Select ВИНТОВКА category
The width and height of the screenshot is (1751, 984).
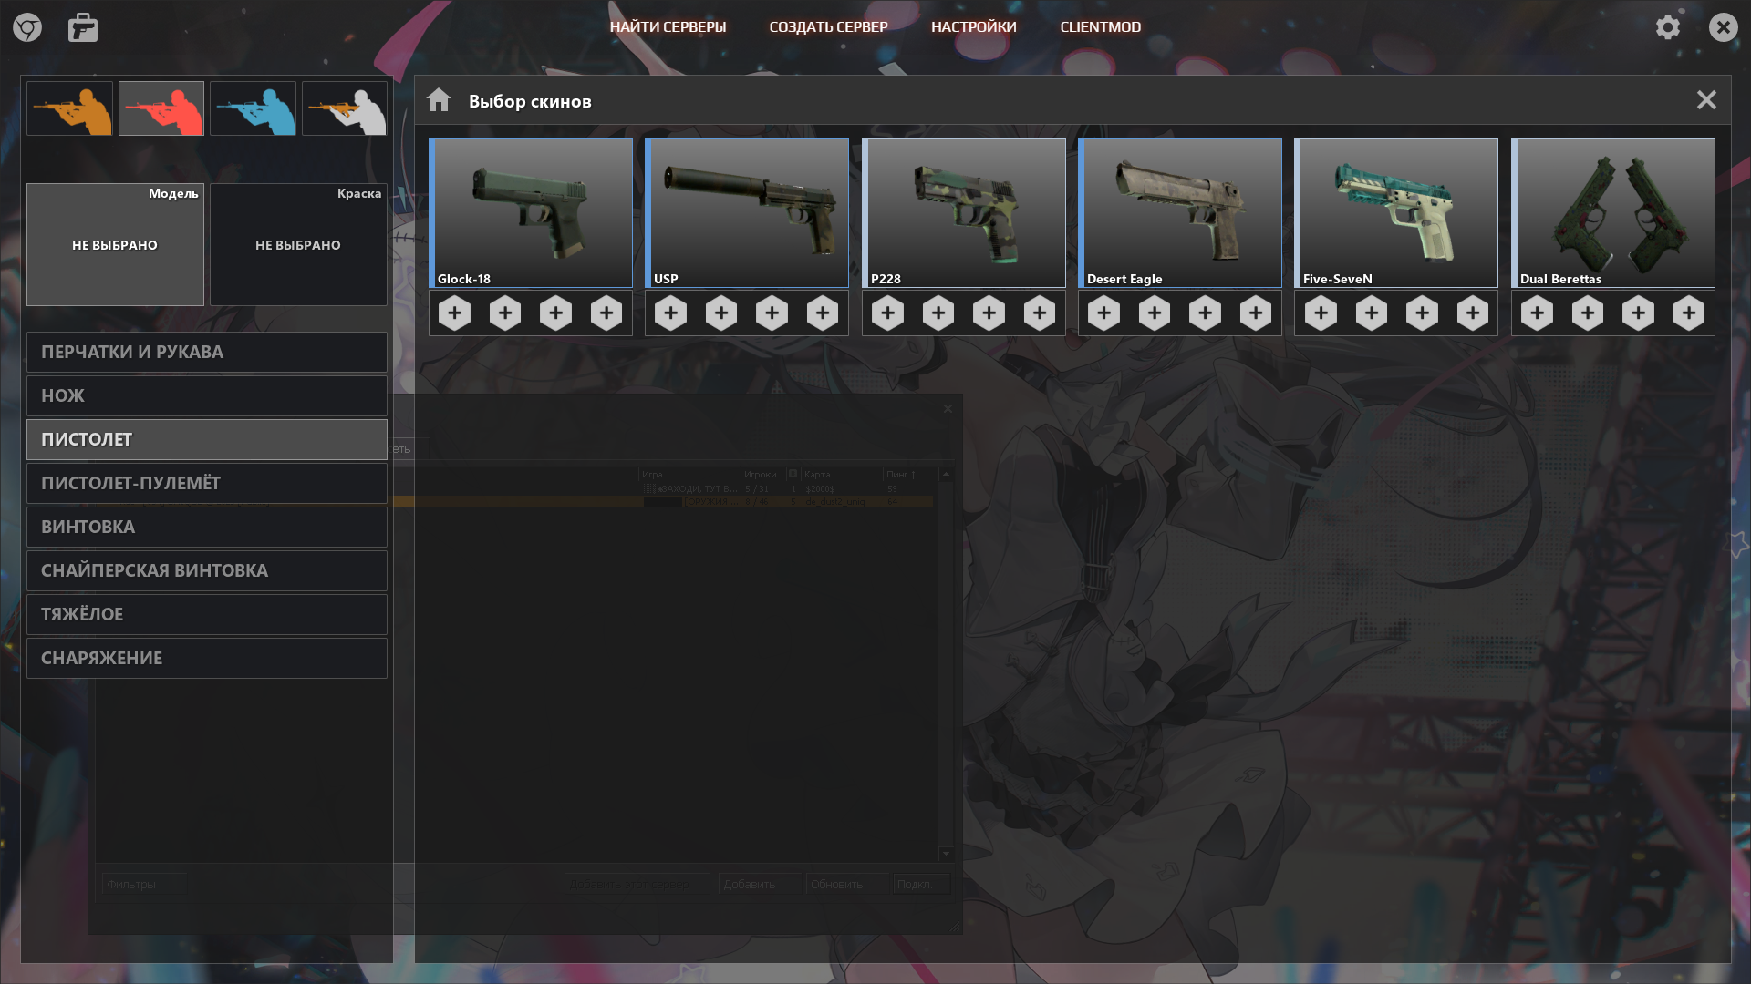click(x=207, y=527)
